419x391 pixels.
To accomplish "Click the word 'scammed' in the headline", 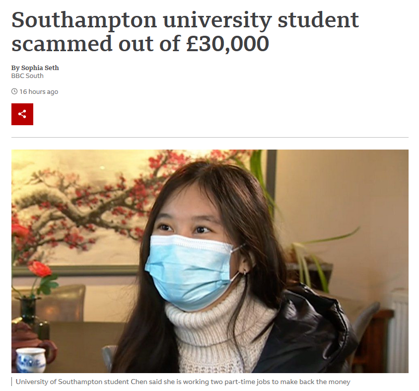I will pos(62,44).
